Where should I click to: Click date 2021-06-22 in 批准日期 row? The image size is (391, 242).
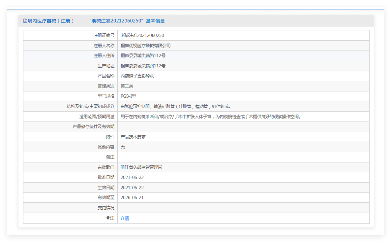[132, 178]
